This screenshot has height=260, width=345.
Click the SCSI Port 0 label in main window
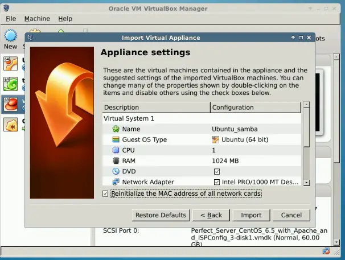pos(121,230)
